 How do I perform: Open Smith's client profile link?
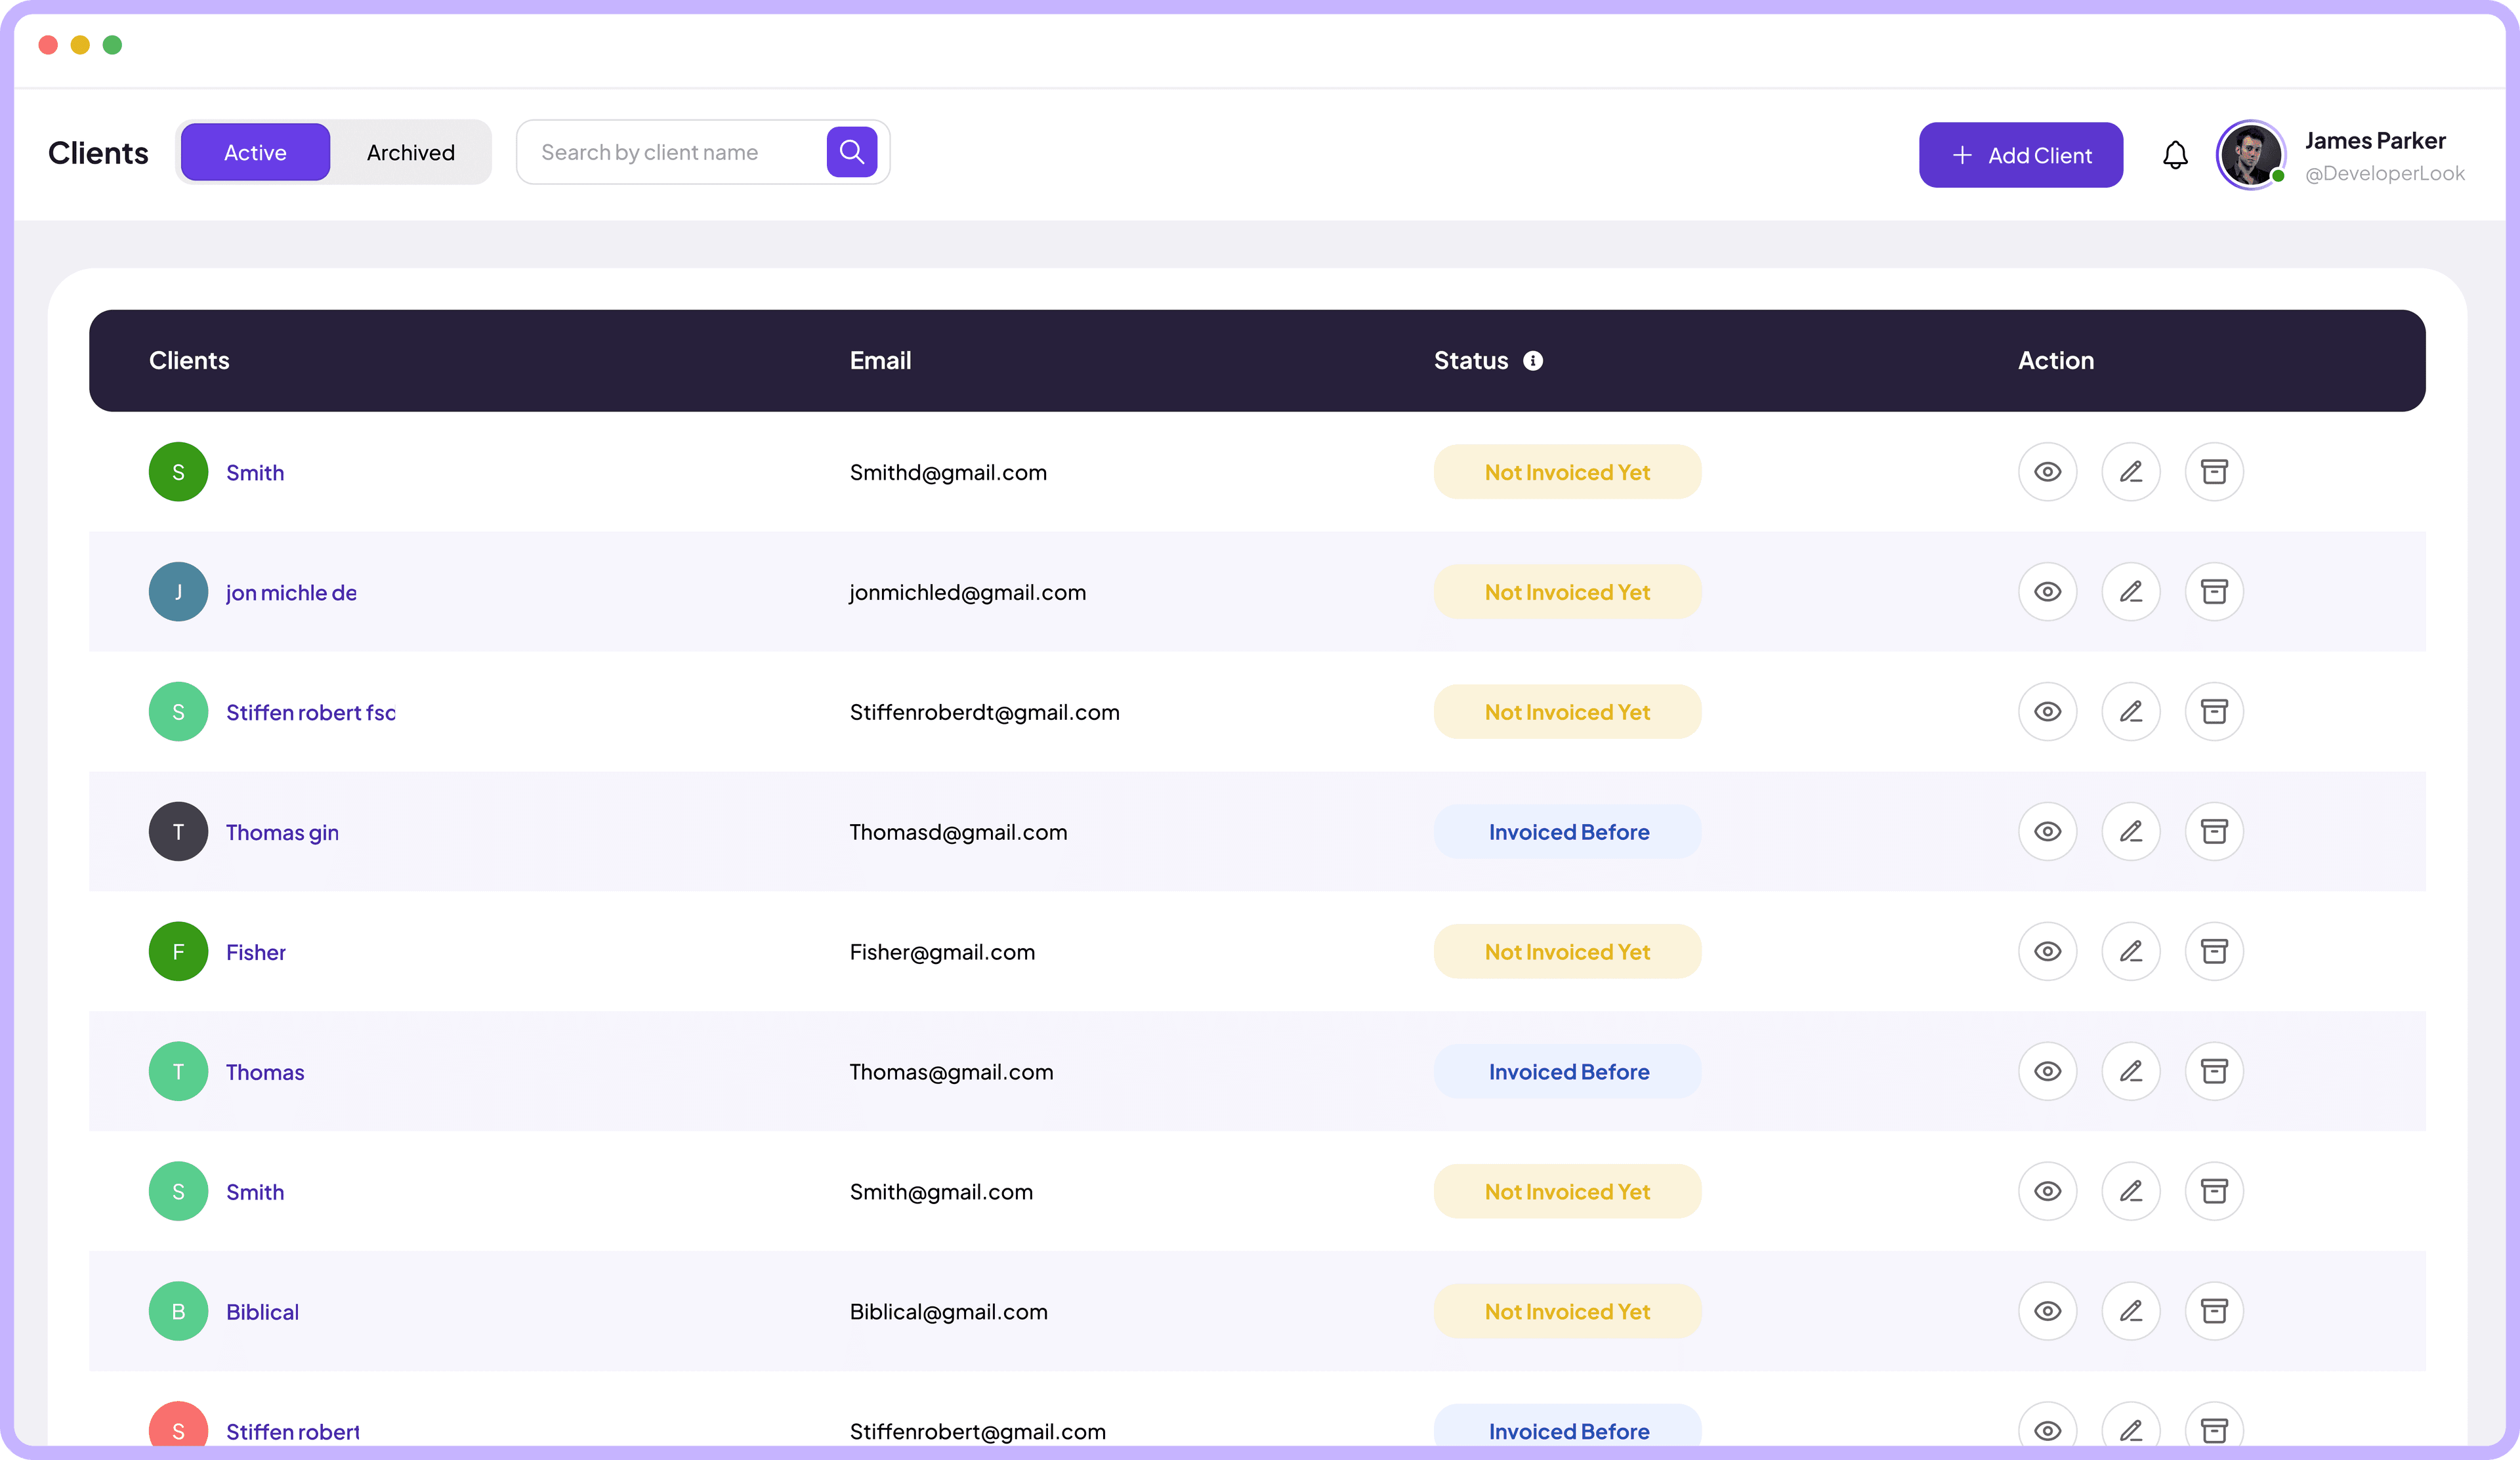coord(255,471)
